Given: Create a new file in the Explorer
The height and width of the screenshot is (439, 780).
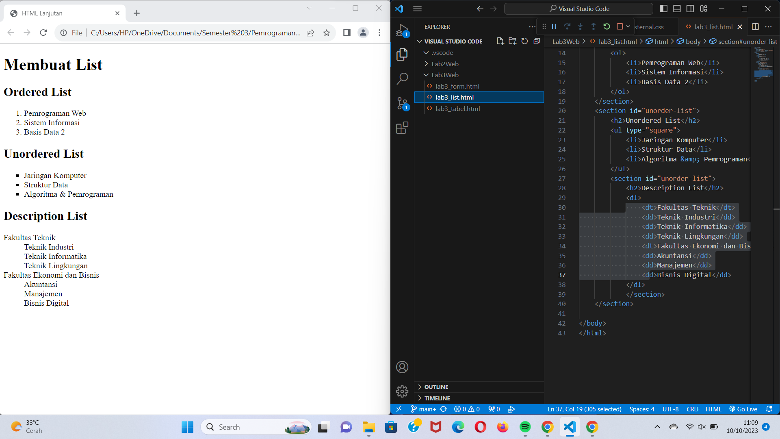Looking at the screenshot, I should tap(500, 41).
